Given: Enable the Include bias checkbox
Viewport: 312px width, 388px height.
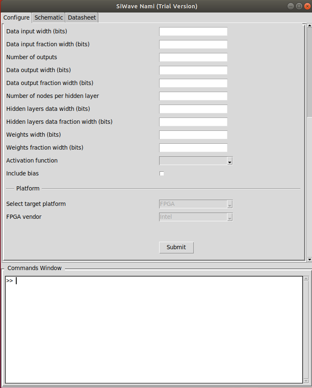Looking at the screenshot, I should 162,173.
